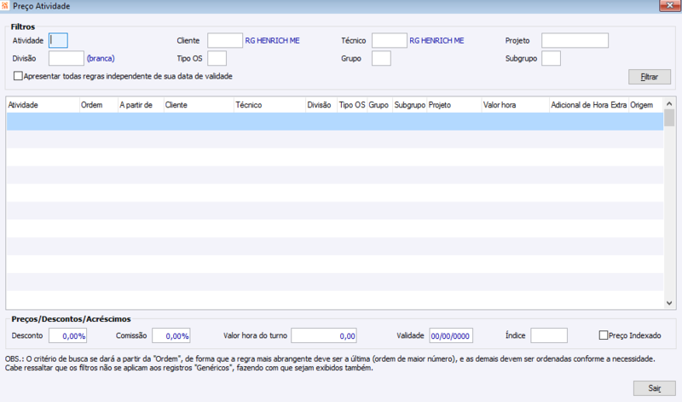Click the Valor hora do turno field

(x=324, y=335)
